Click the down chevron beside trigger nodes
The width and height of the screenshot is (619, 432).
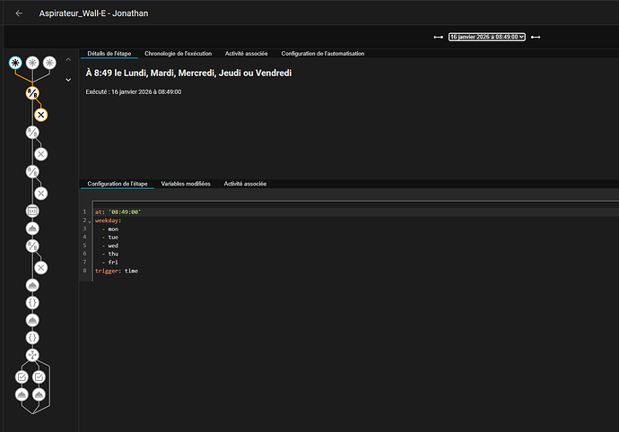[68, 79]
